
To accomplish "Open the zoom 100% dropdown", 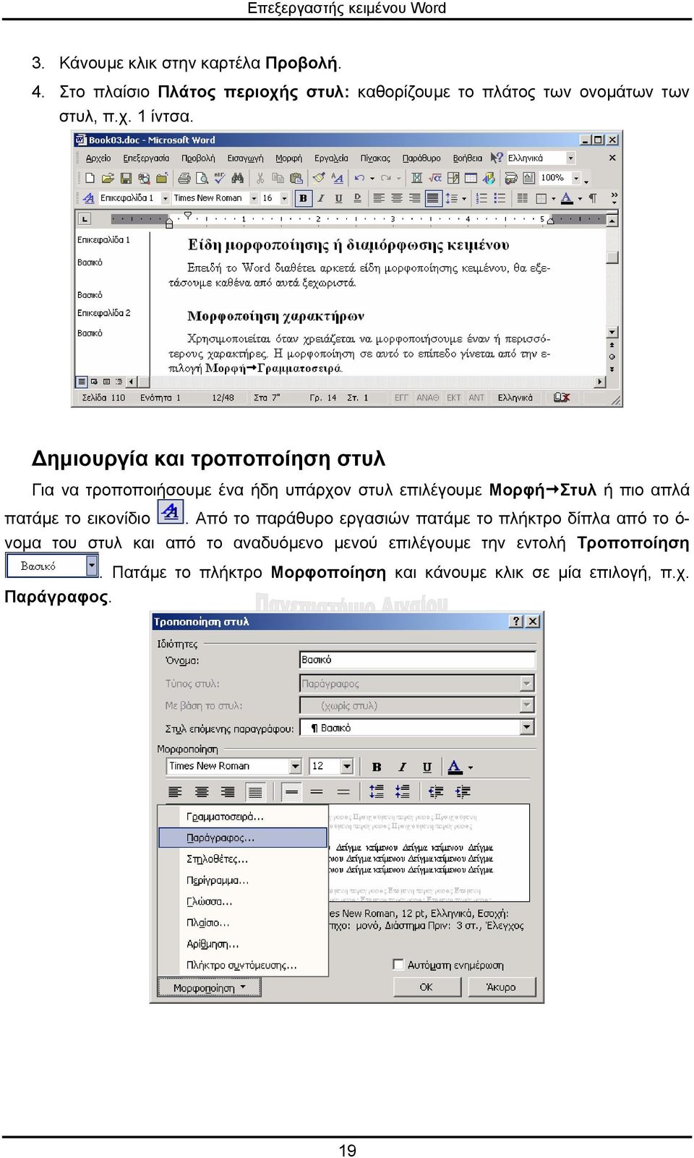I will pos(576,178).
